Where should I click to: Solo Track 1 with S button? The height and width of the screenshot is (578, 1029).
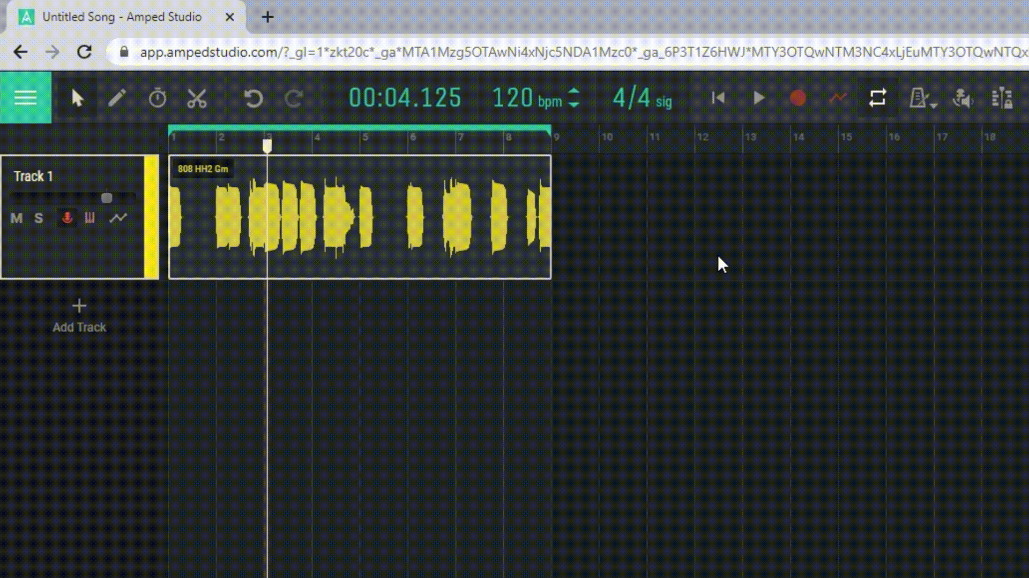[39, 218]
